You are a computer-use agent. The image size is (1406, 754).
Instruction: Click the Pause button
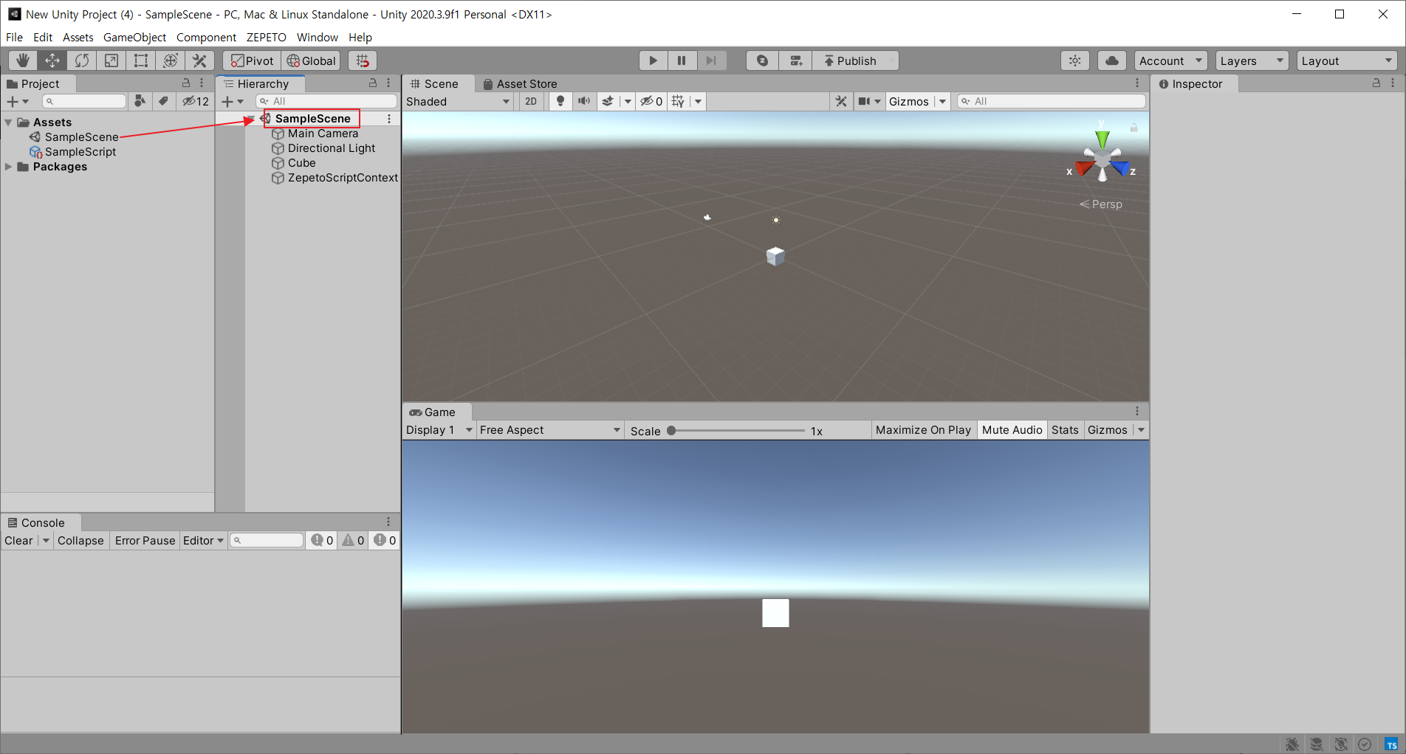click(682, 60)
